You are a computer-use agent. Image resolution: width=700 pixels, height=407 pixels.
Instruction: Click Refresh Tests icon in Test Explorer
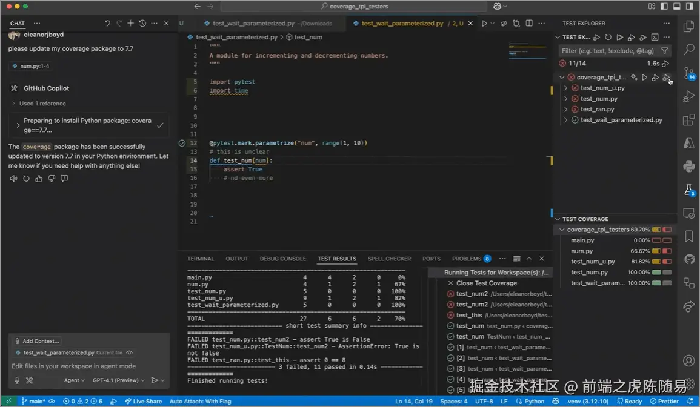pos(608,38)
